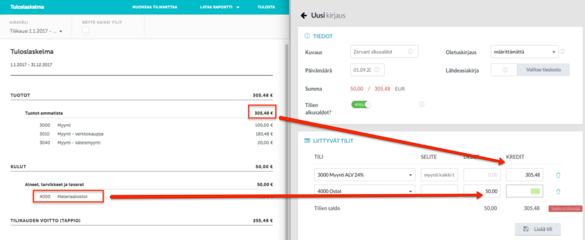Click Muokkaa tilikarttaa in the top bar
This screenshot has height=240, width=585.
[155, 7]
